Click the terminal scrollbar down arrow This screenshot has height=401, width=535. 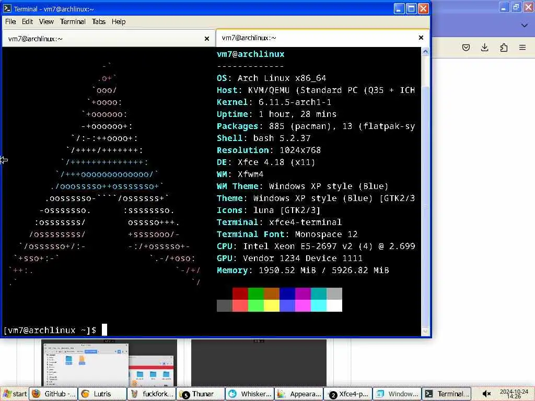click(425, 332)
